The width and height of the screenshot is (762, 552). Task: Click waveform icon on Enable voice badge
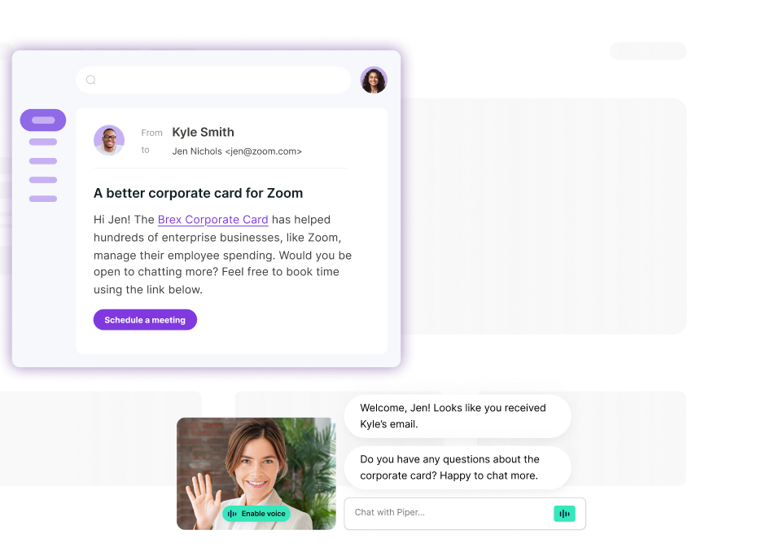tap(232, 514)
